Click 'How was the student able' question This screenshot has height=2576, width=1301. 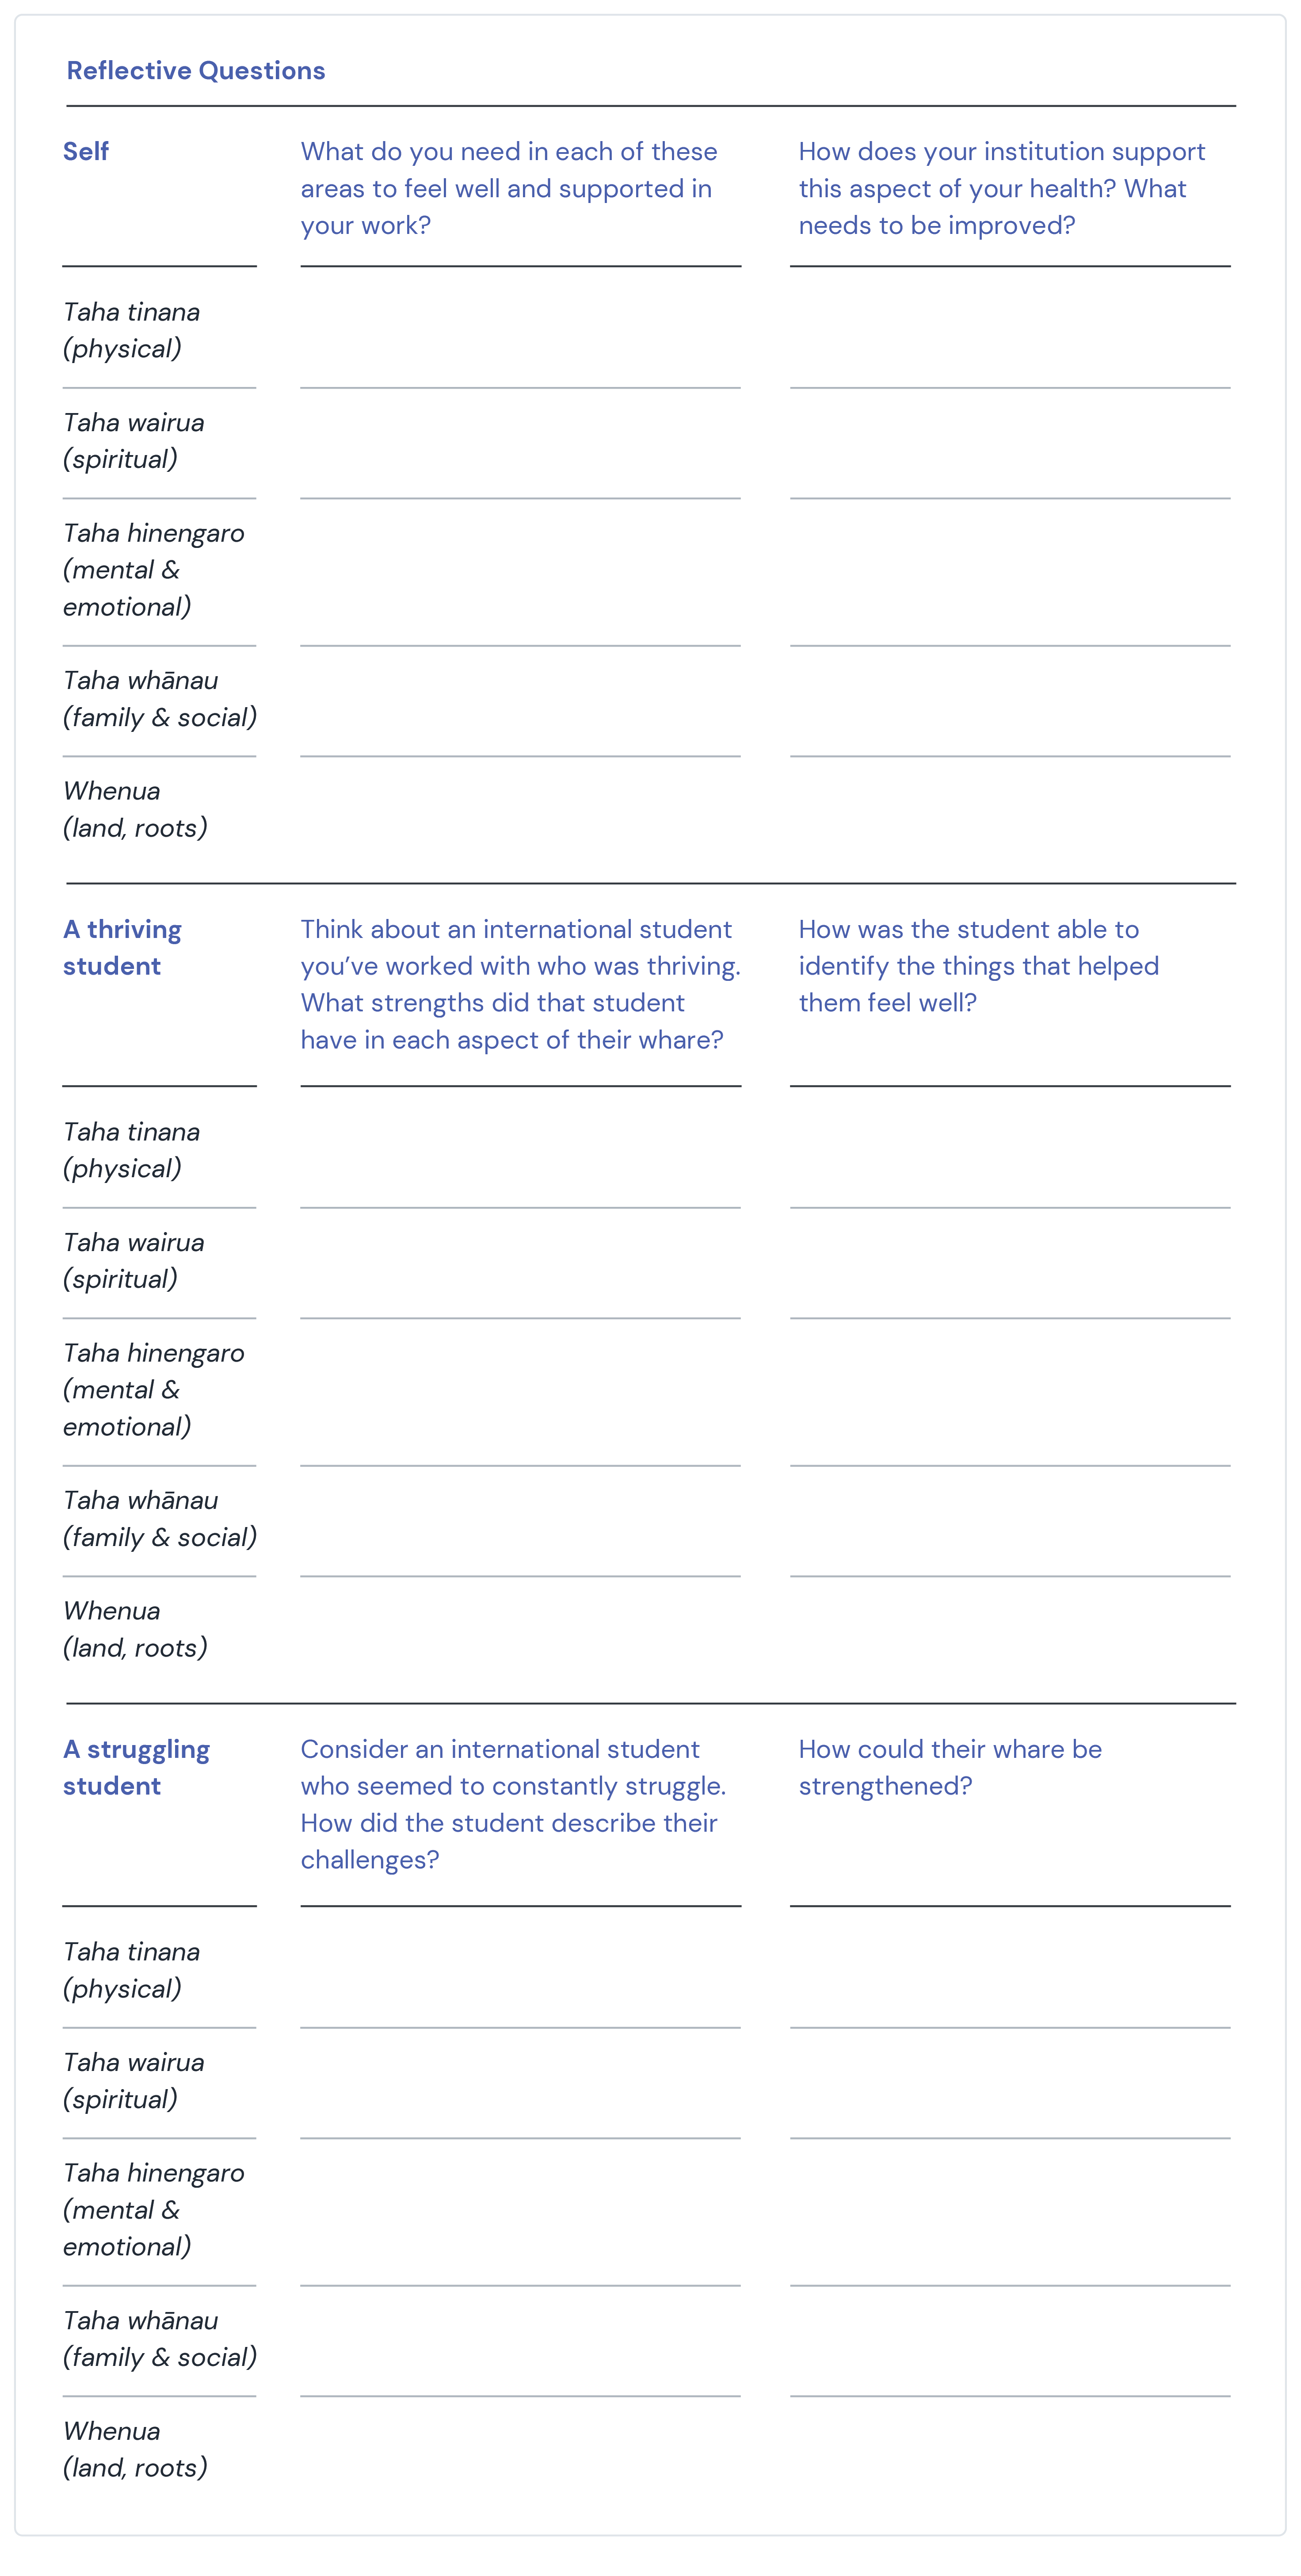click(978, 966)
